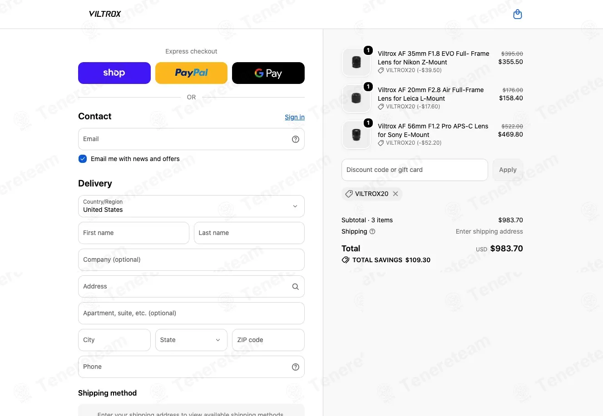Viewport: 603px width, 416px height.
Task: Uncheck Email me with news and offers
Action: pyautogui.click(x=83, y=159)
